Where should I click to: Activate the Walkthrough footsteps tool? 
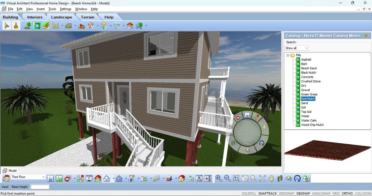coord(280,178)
